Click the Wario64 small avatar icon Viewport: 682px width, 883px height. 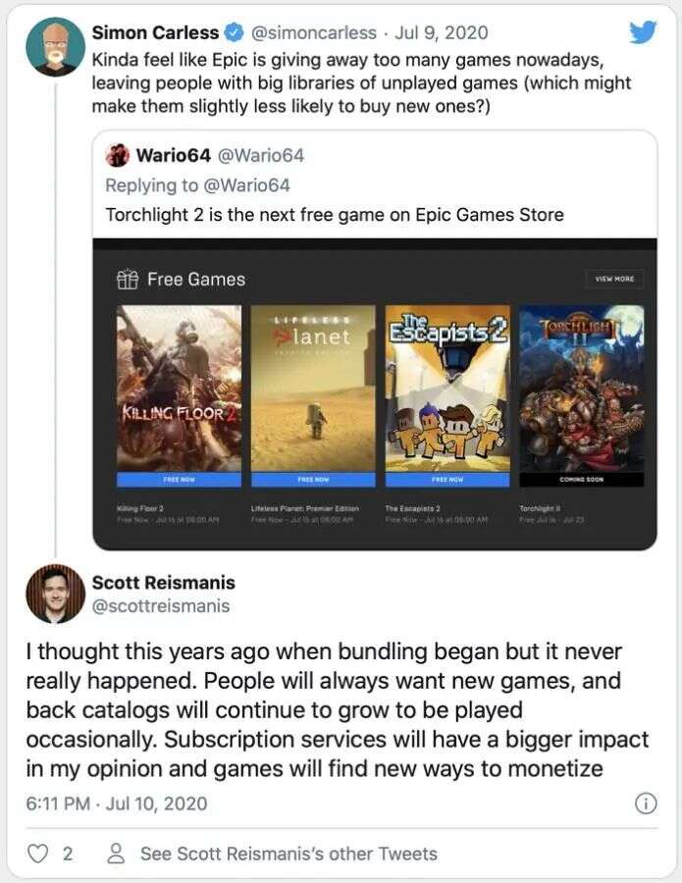pos(117,155)
